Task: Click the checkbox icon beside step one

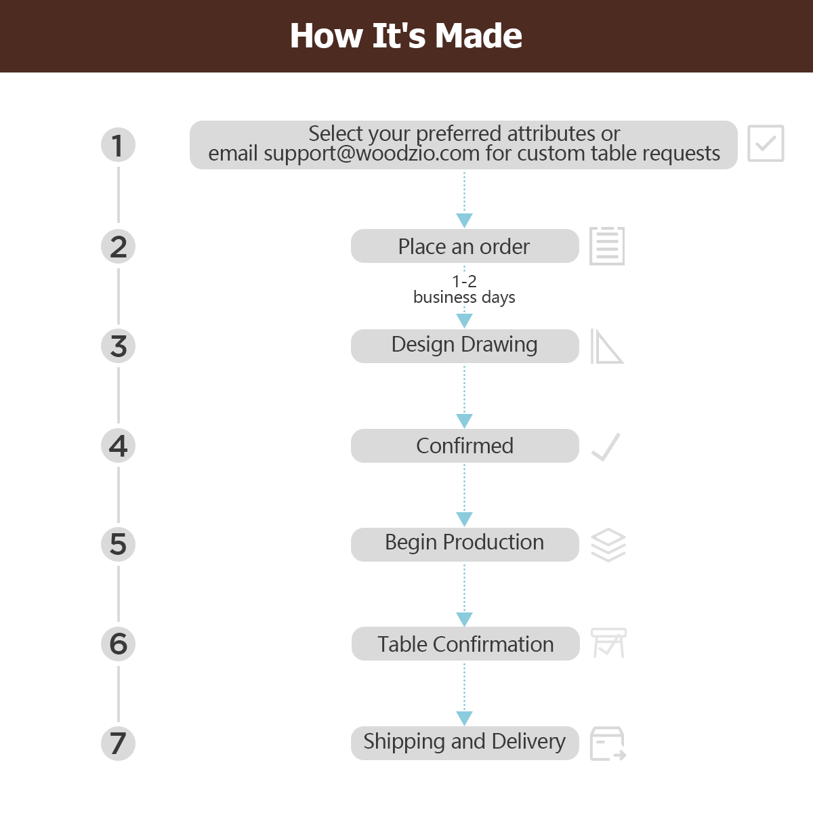Action: (x=766, y=144)
